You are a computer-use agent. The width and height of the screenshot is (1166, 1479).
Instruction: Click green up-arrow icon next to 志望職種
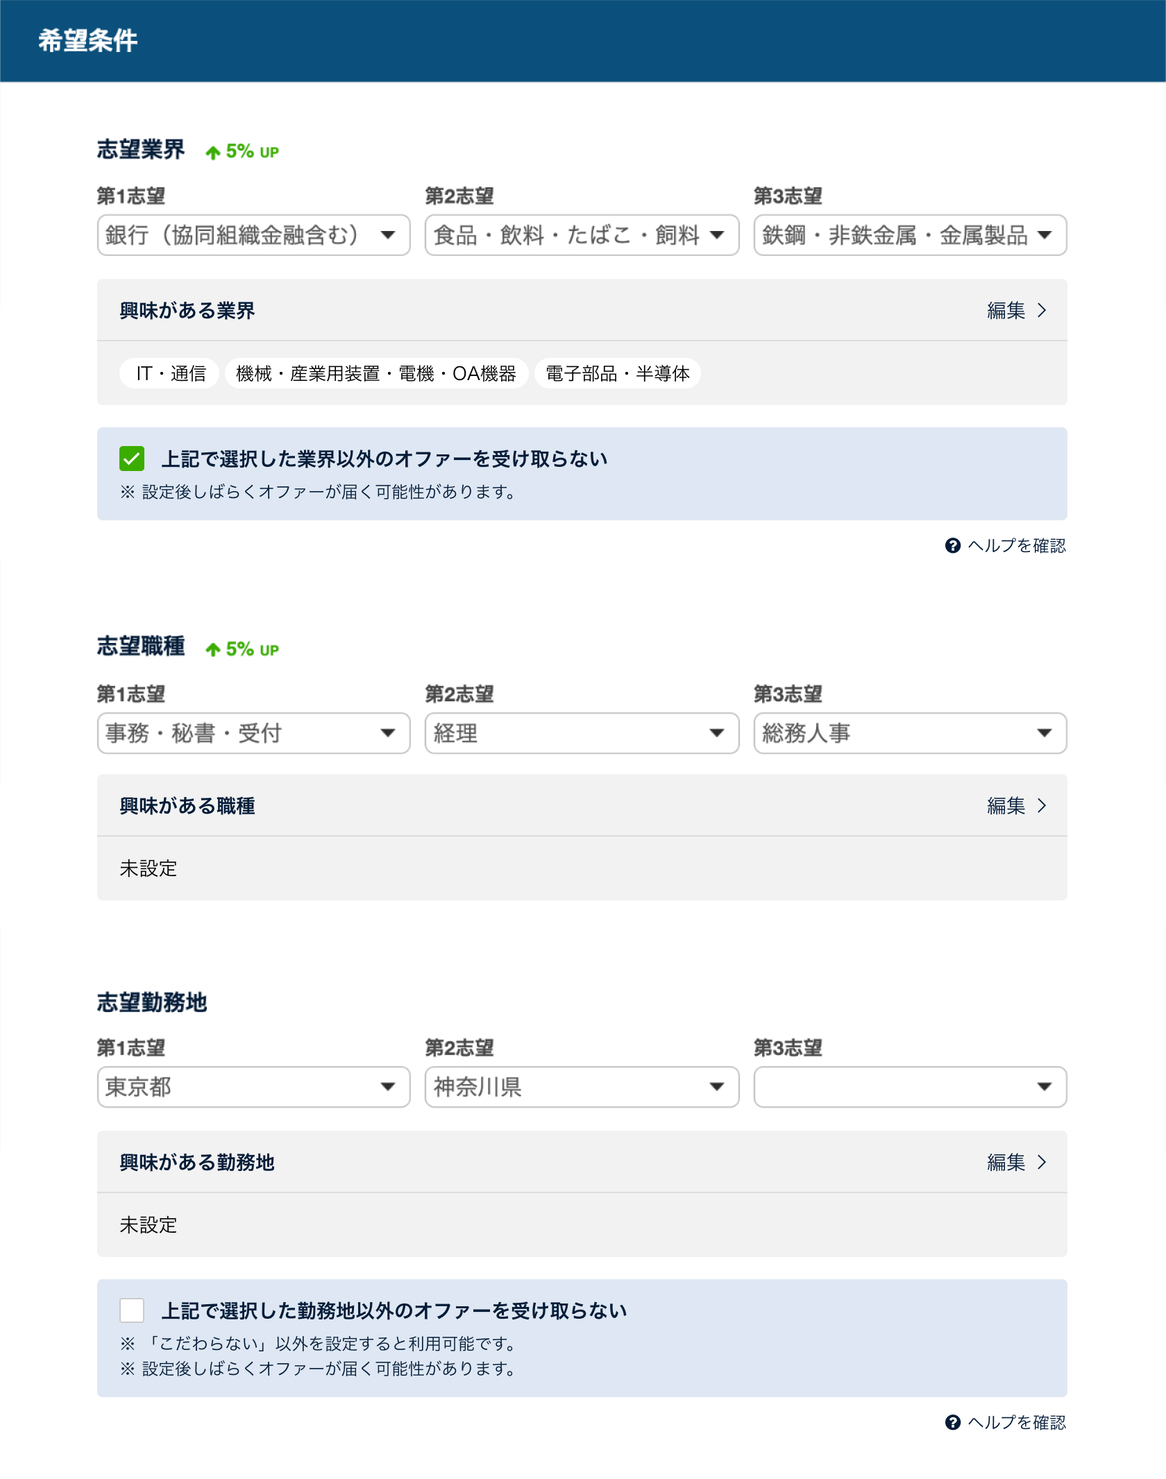pyautogui.click(x=213, y=650)
